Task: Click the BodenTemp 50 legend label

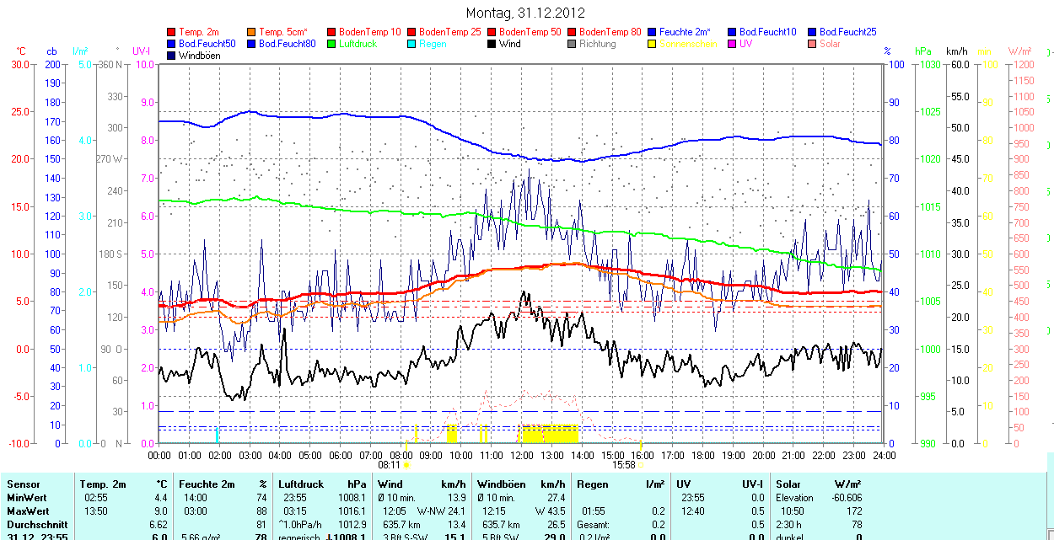Action: click(532, 32)
